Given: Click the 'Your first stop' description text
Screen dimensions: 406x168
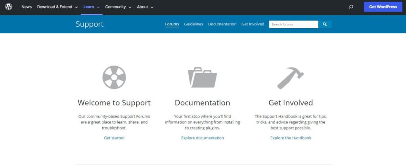Looking at the screenshot, I should pos(202,122).
